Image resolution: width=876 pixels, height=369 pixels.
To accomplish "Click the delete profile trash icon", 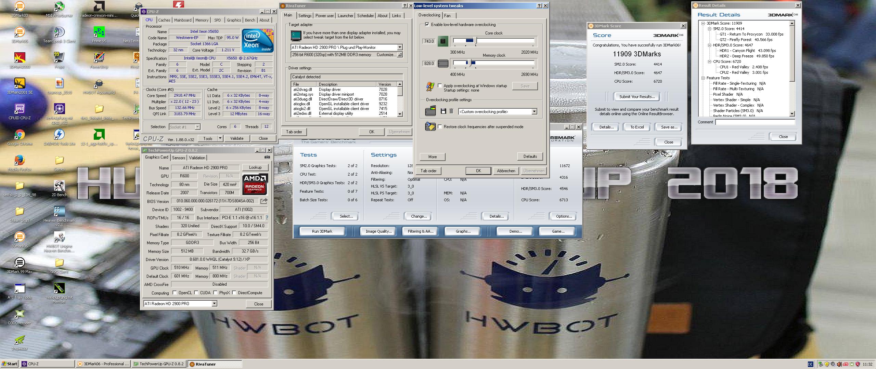I will pos(451,111).
